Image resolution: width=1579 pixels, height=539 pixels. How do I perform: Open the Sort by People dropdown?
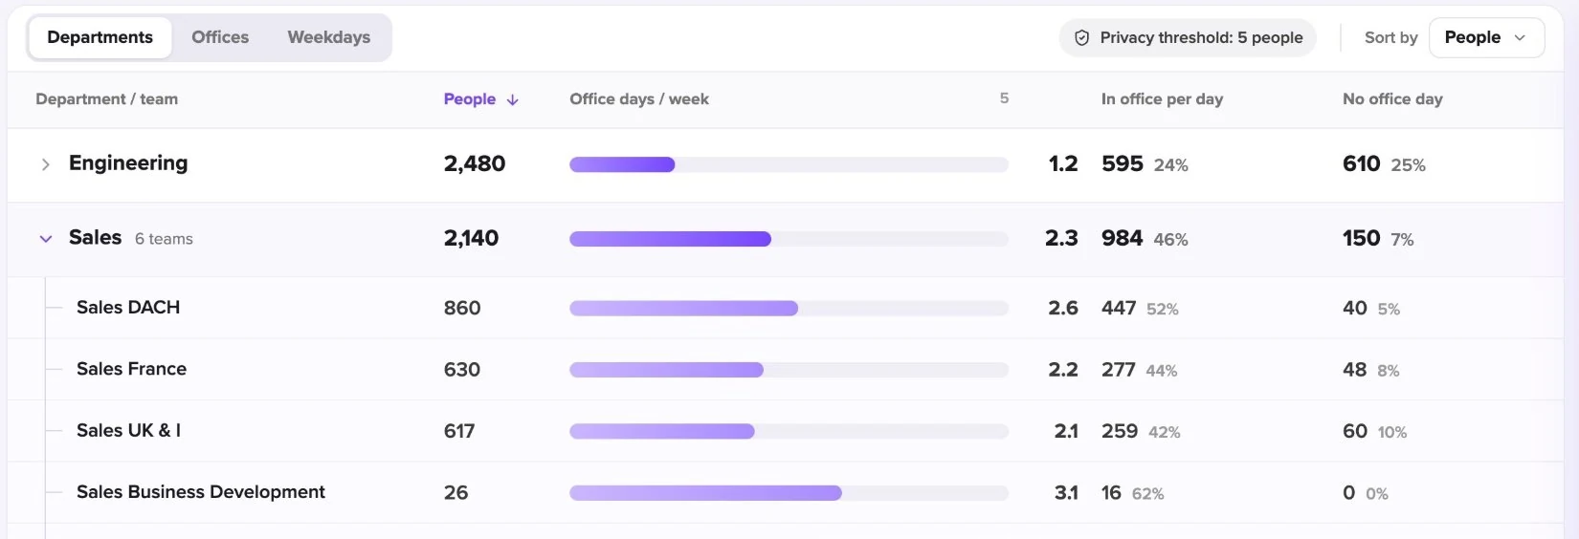pos(1486,38)
